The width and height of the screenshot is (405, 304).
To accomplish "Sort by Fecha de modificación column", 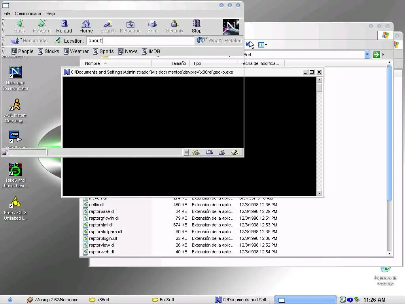I will [x=261, y=63].
